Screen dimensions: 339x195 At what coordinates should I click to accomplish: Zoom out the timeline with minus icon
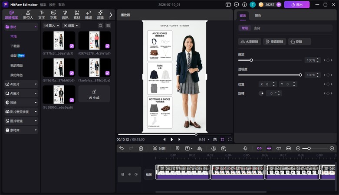298,148
